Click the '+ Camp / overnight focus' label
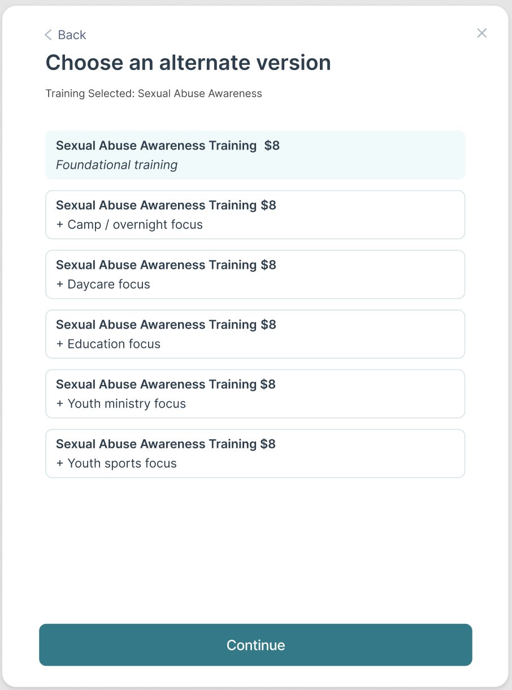Viewport: 512px width, 690px height. click(129, 224)
